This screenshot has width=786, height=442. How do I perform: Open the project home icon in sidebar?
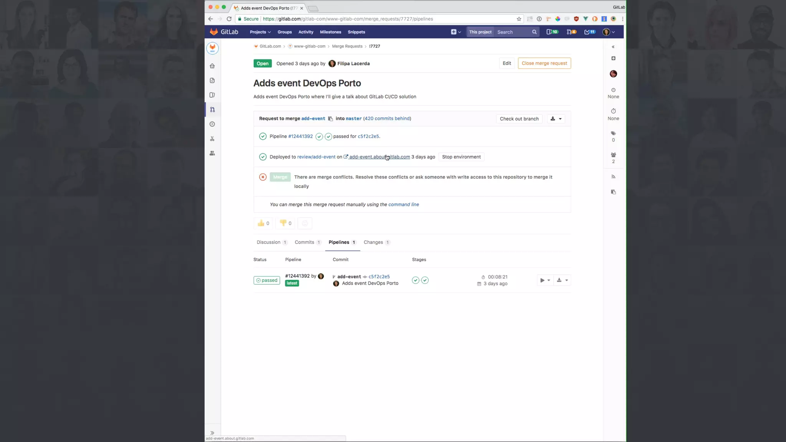coord(212,66)
